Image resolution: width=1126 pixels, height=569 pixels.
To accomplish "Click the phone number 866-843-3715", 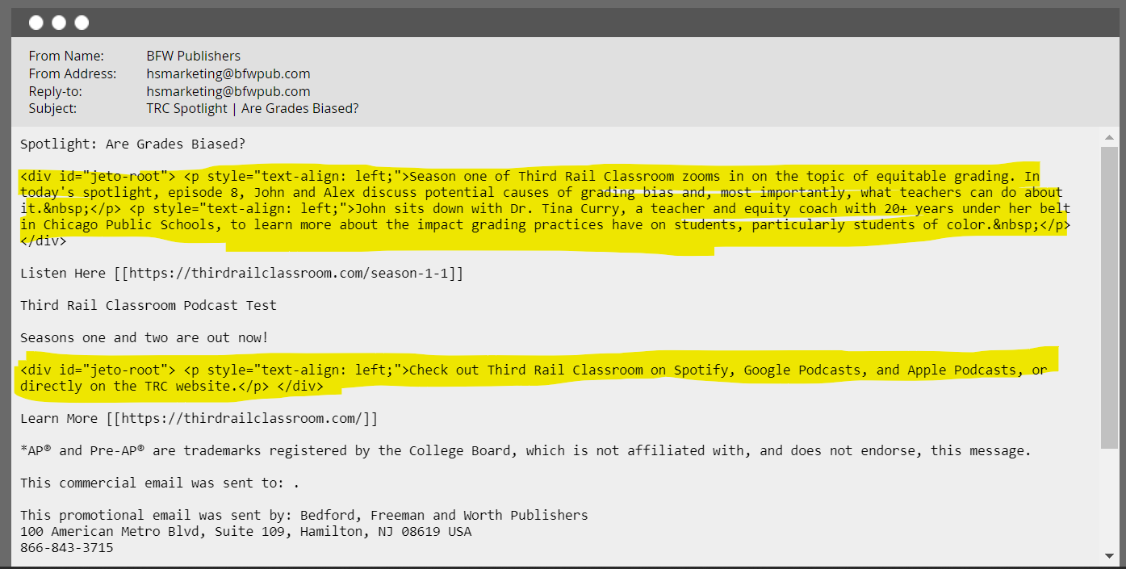I will 67,548.
